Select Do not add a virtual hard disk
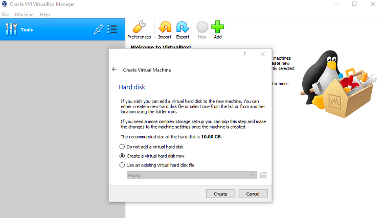The image size is (383, 218). (151, 147)
